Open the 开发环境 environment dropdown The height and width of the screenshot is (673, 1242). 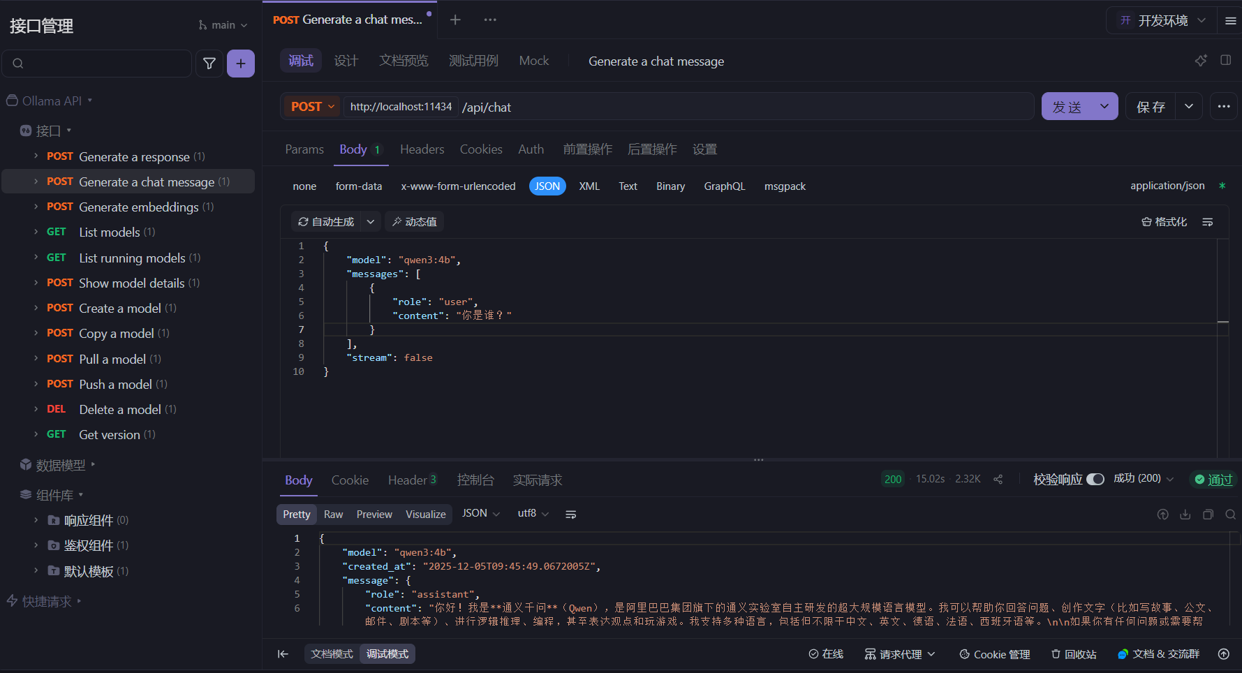pos(1162,21)
